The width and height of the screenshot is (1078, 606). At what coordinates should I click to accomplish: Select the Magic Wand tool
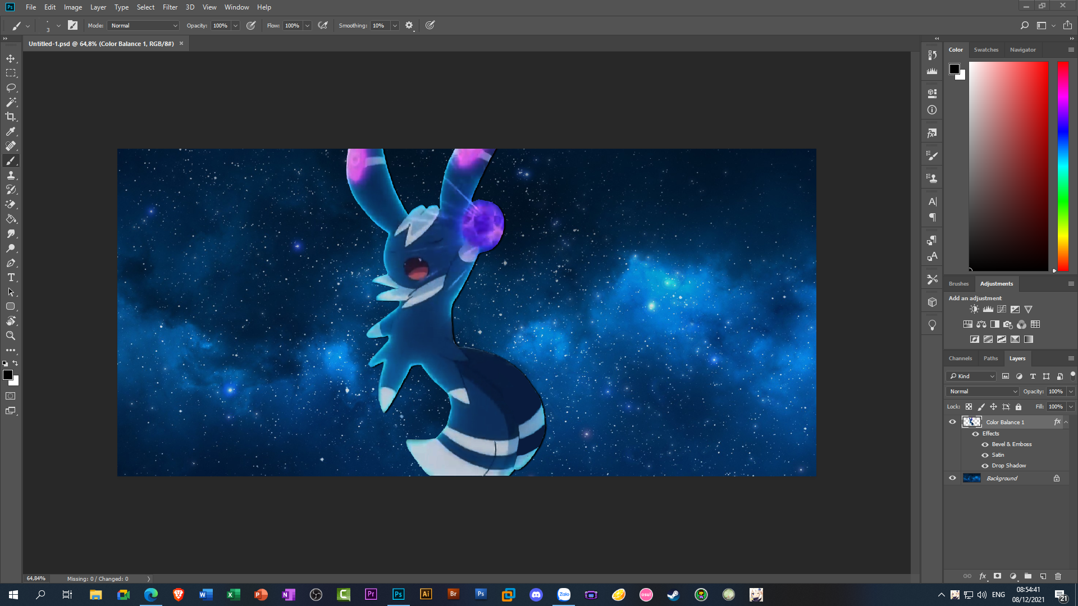[11, 102]
